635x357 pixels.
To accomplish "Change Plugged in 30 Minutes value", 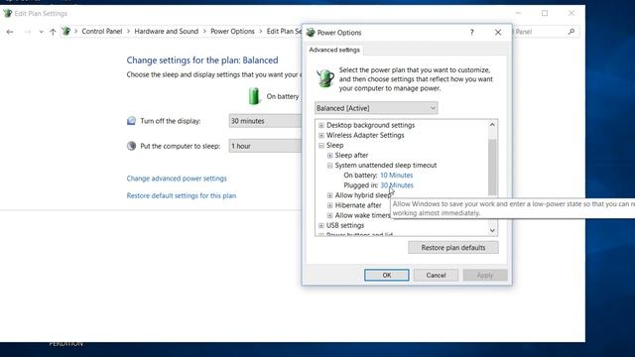I will coord(397,185).
